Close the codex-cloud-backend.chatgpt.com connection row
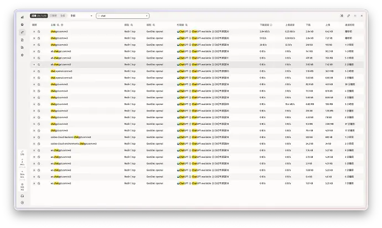Image resolution: width=382 pixels, height=228 pixels. click(34, 137)
